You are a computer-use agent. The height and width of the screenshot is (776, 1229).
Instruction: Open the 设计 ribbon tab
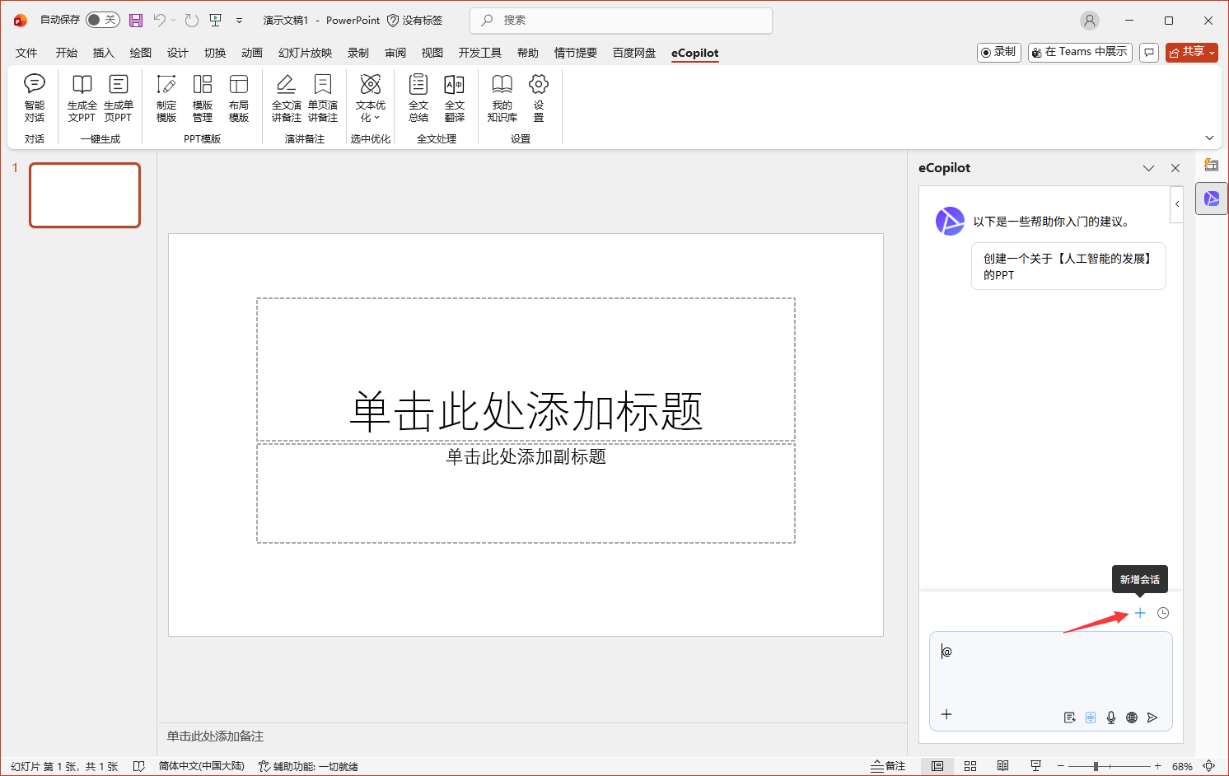177,53
